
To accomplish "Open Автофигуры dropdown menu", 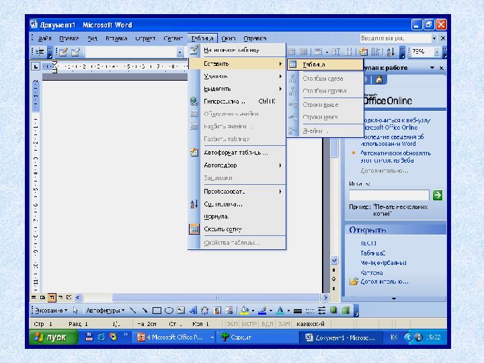I will tap(105, 311).
